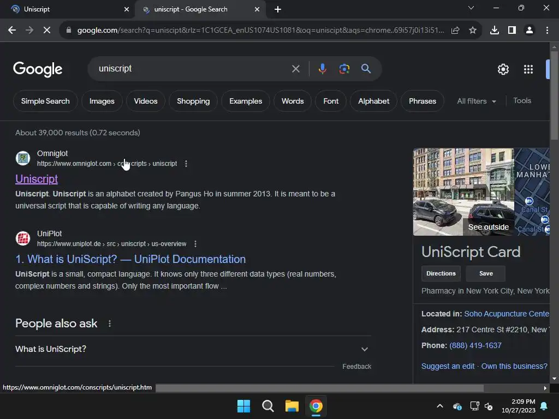Stop page loading with the X button

coord(47,31)
